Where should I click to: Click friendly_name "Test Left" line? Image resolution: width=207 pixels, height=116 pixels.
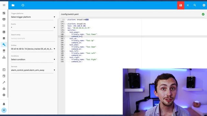(84, 53)
